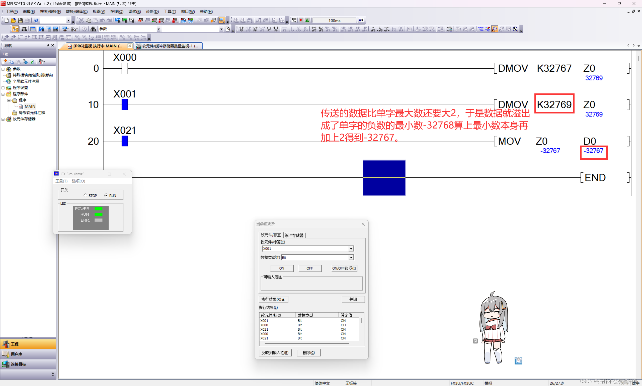Click the zoom magnifier icon in ladder toolbar

[515, 29]
